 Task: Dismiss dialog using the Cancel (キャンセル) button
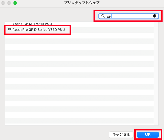pos(121,134)
